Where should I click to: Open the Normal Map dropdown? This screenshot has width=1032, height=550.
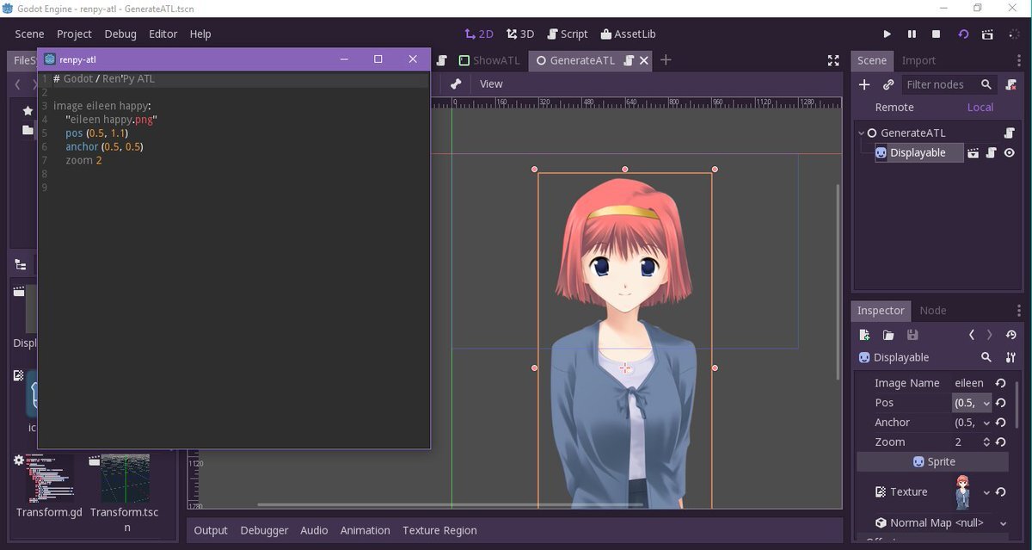click(1003, 522)
